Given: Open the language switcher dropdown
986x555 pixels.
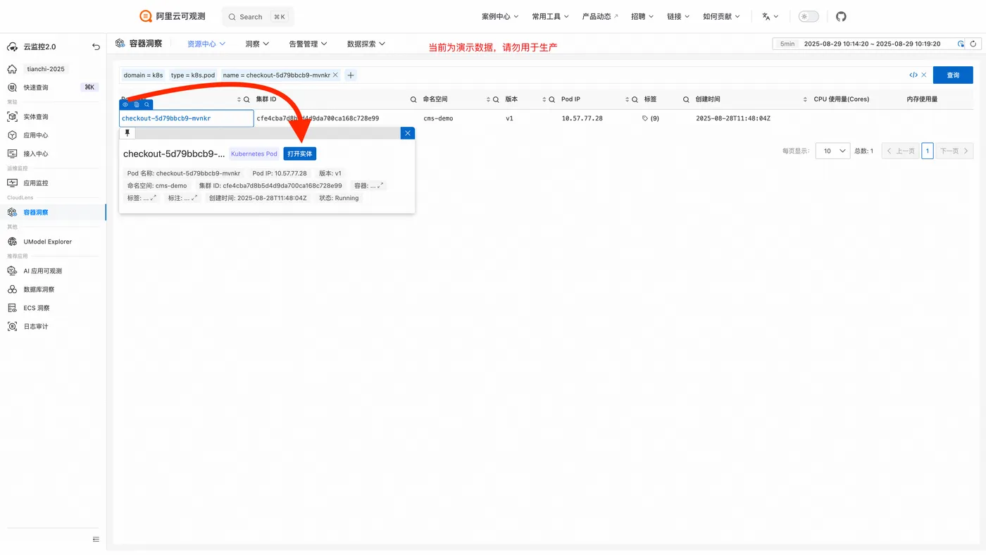Looking at the screenshot, I should [770, 17].
